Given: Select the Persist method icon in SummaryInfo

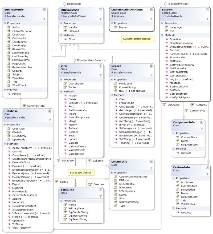Looking at the screenshot, I should [x=9, y=94].
